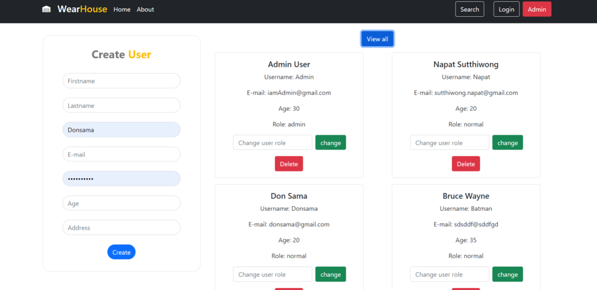Delete the Napat Sutthiwong account
Viewport: 597px width, 290px height.
466,163
